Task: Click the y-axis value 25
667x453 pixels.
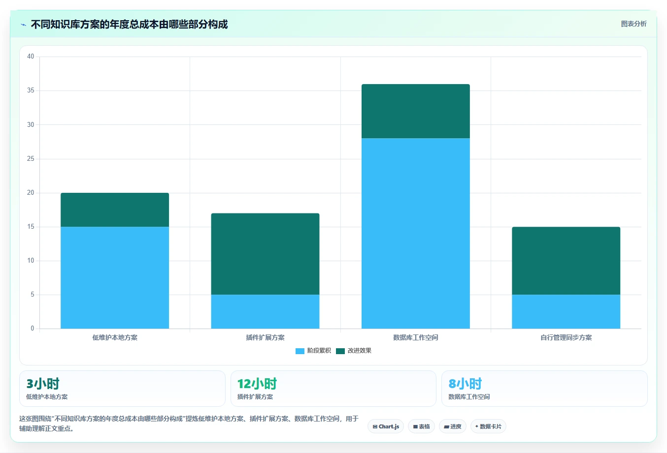Action: (31, 159)
